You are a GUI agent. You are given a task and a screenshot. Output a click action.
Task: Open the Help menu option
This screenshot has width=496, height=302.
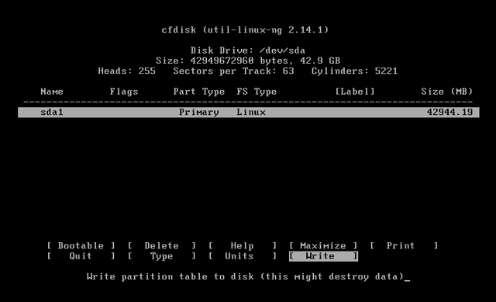(x=243, y=245)
